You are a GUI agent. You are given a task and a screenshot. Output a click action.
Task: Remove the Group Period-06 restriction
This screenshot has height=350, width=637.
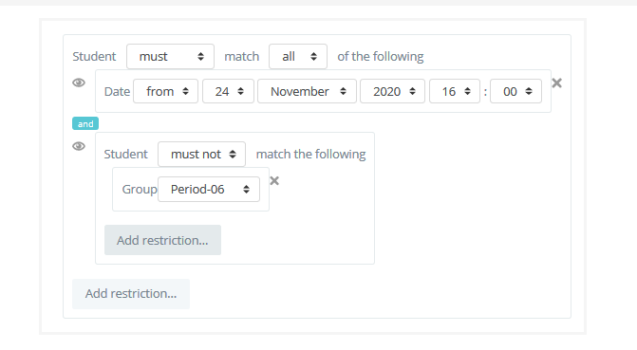point(274,180)
